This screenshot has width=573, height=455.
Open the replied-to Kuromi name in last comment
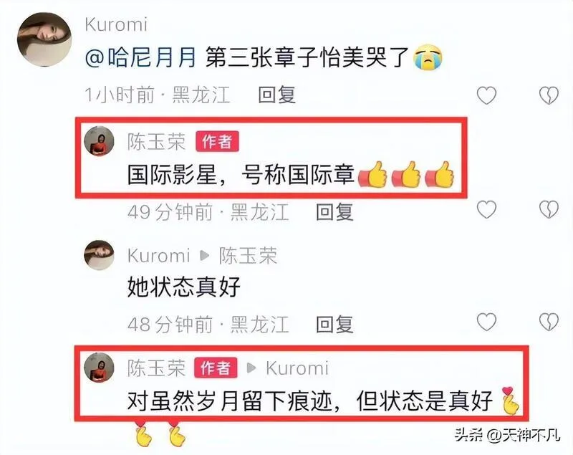coord(297,368)
